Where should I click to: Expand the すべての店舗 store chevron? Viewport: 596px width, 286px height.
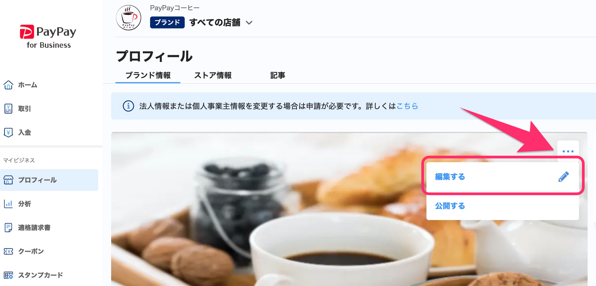point(249,23)
